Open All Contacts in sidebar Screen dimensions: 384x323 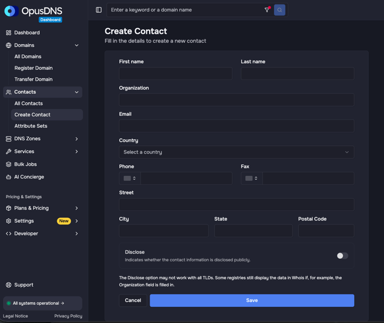(x=29, y=104)
